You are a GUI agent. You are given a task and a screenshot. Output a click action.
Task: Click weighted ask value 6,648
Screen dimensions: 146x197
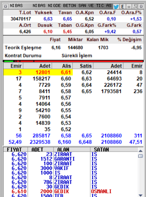coord(85,142)
